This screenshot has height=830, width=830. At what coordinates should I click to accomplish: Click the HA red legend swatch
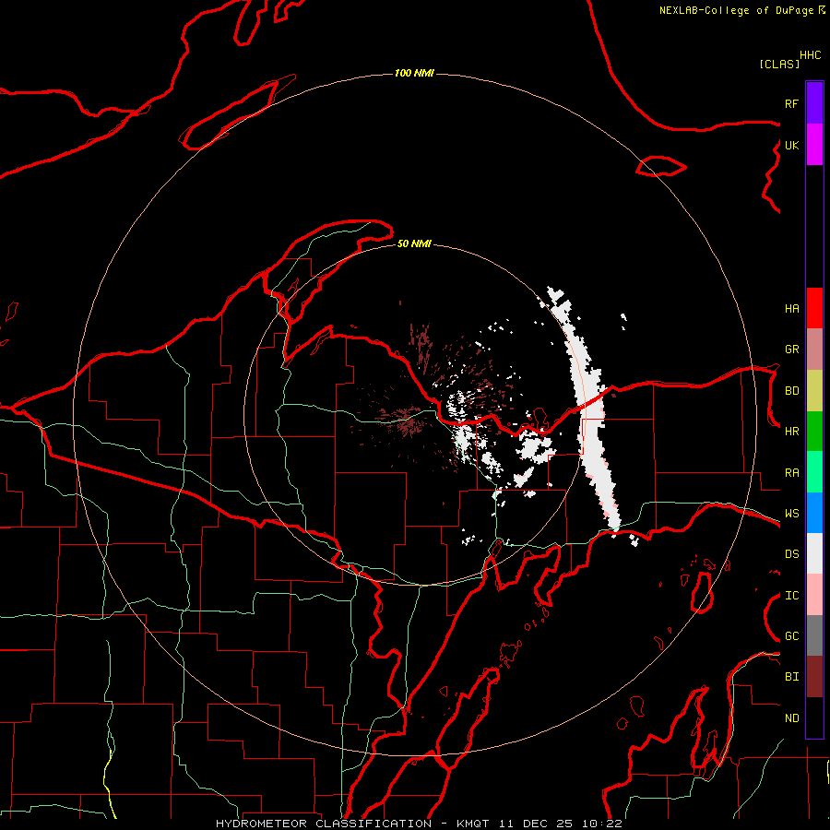[x=814, y=308]
